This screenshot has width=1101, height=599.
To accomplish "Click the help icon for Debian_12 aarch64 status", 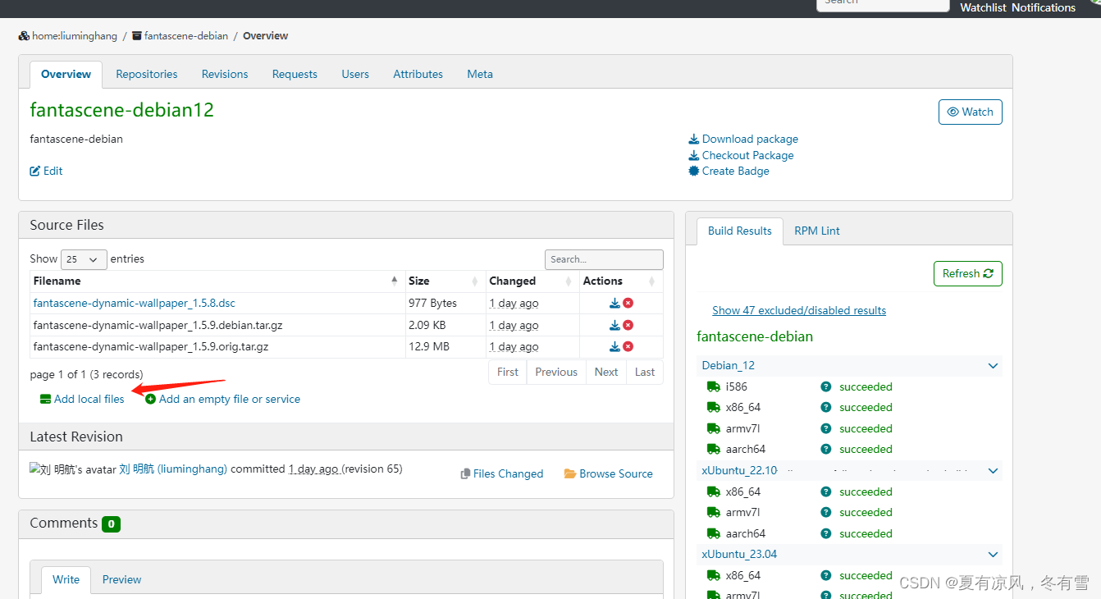I will click(825, 449).
